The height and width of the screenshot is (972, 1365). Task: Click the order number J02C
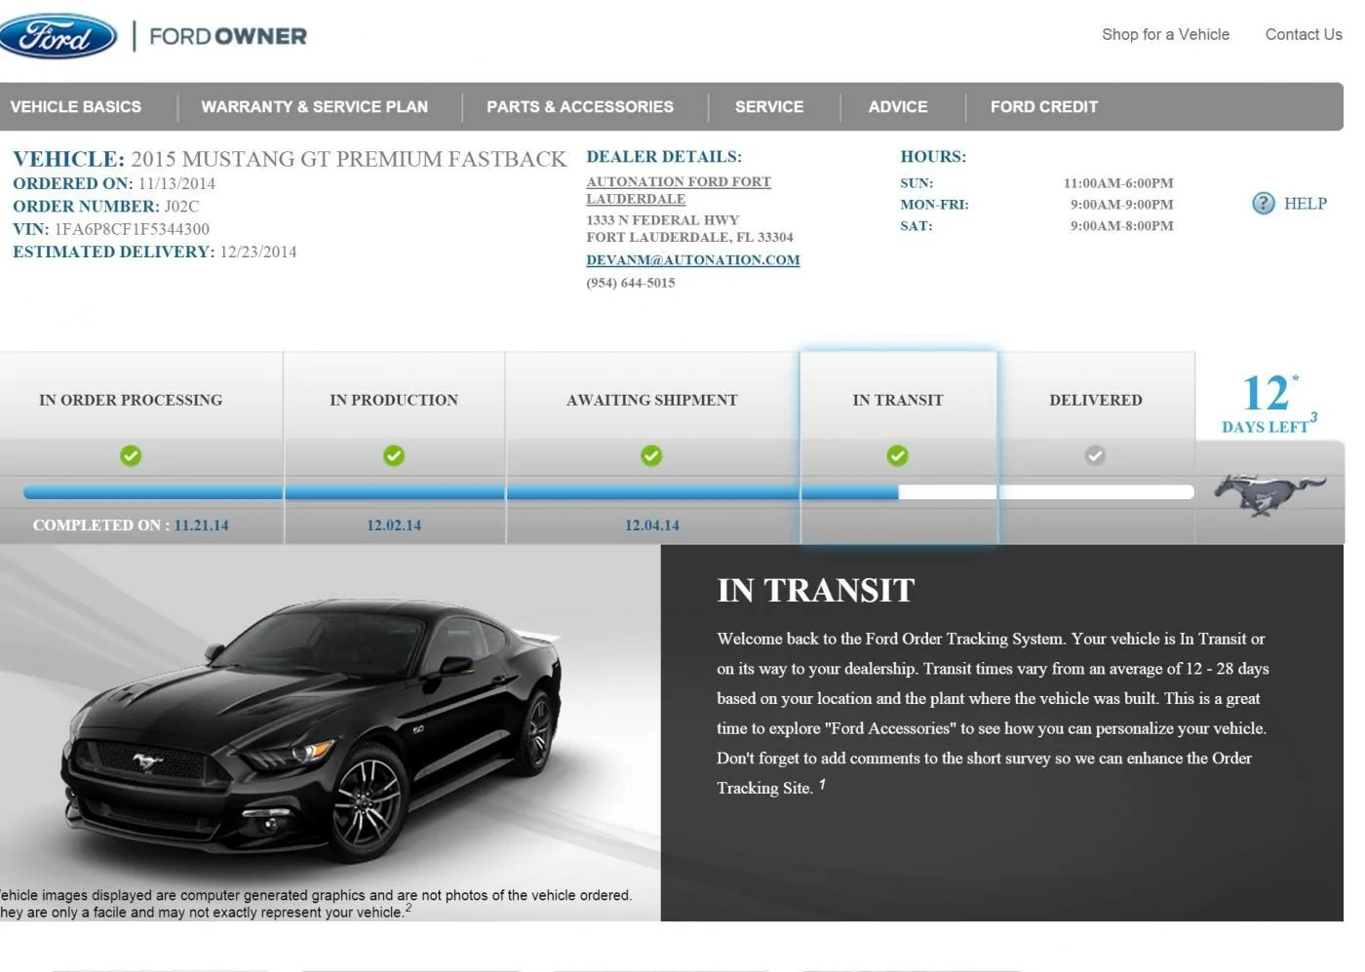pos(181,207)
